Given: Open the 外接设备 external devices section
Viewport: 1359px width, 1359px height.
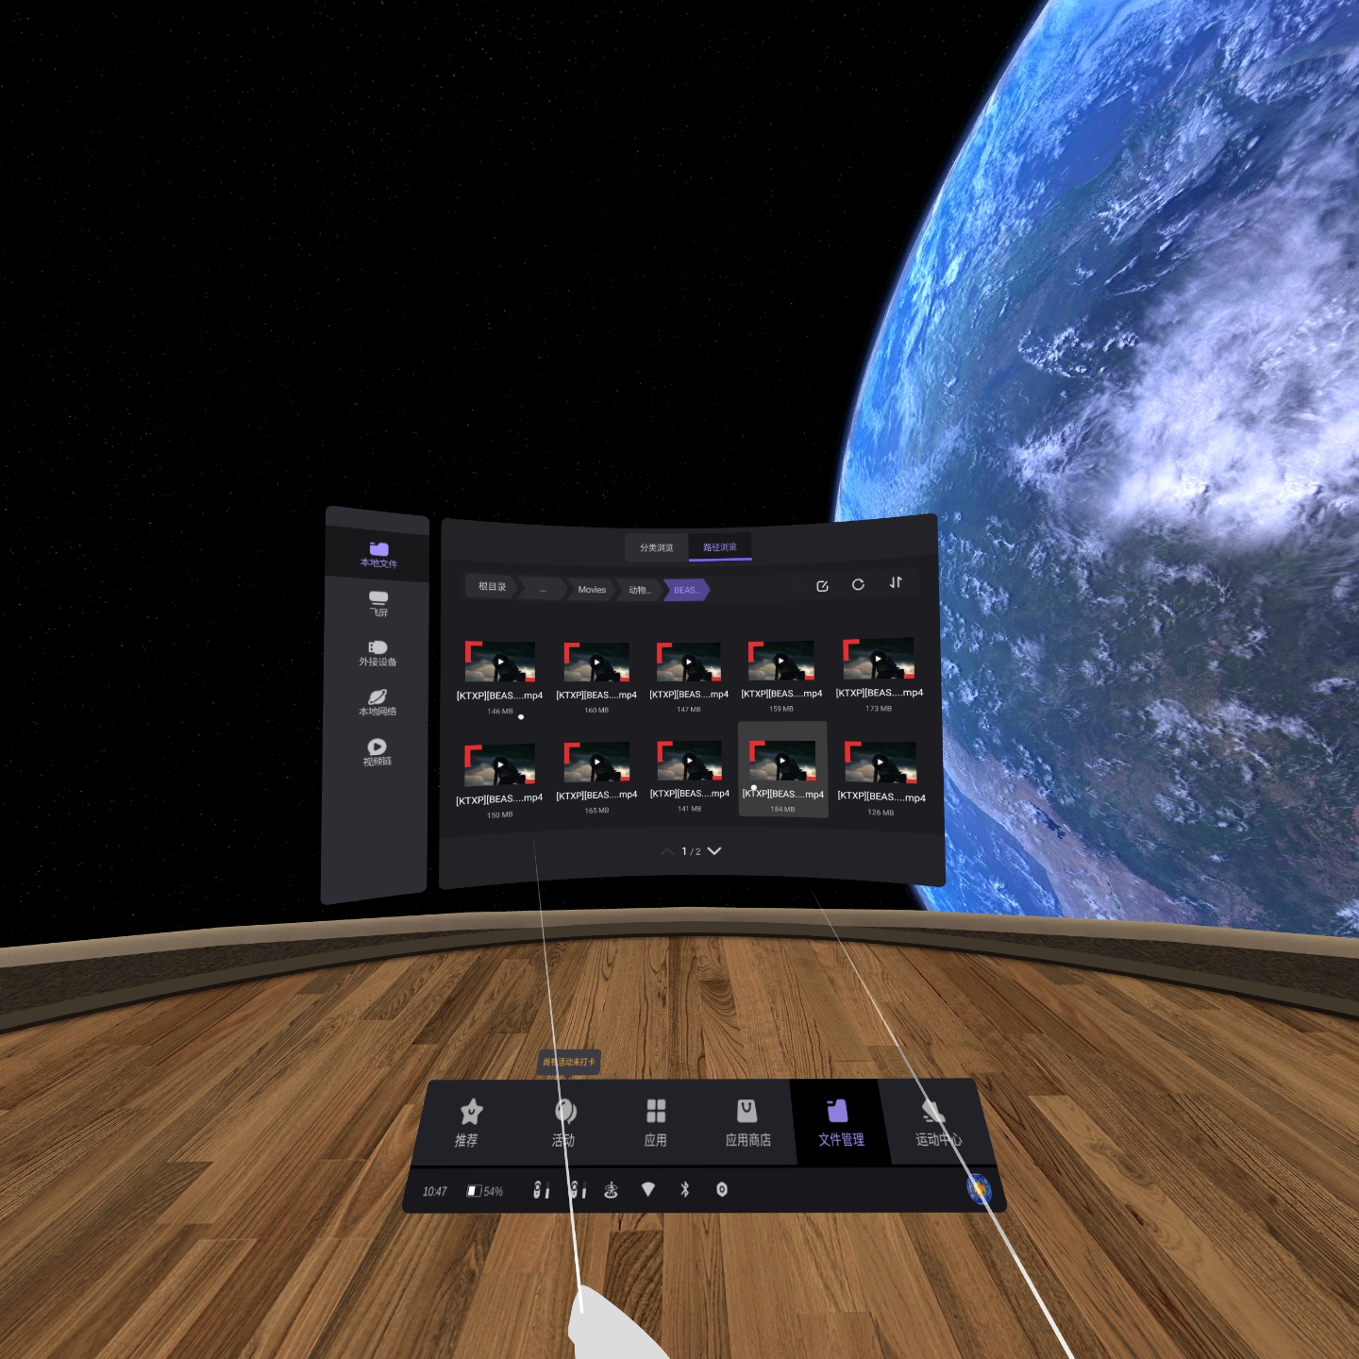Looking at the screenshot, I should [377, 653].
